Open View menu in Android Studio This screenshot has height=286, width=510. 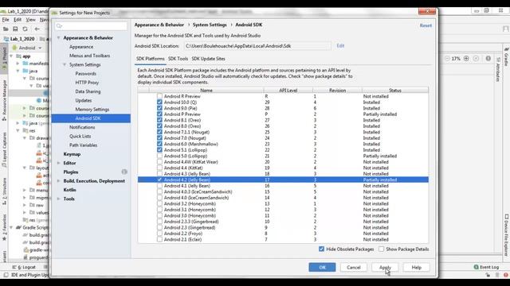pyautogui.click(x=30, y=20)
